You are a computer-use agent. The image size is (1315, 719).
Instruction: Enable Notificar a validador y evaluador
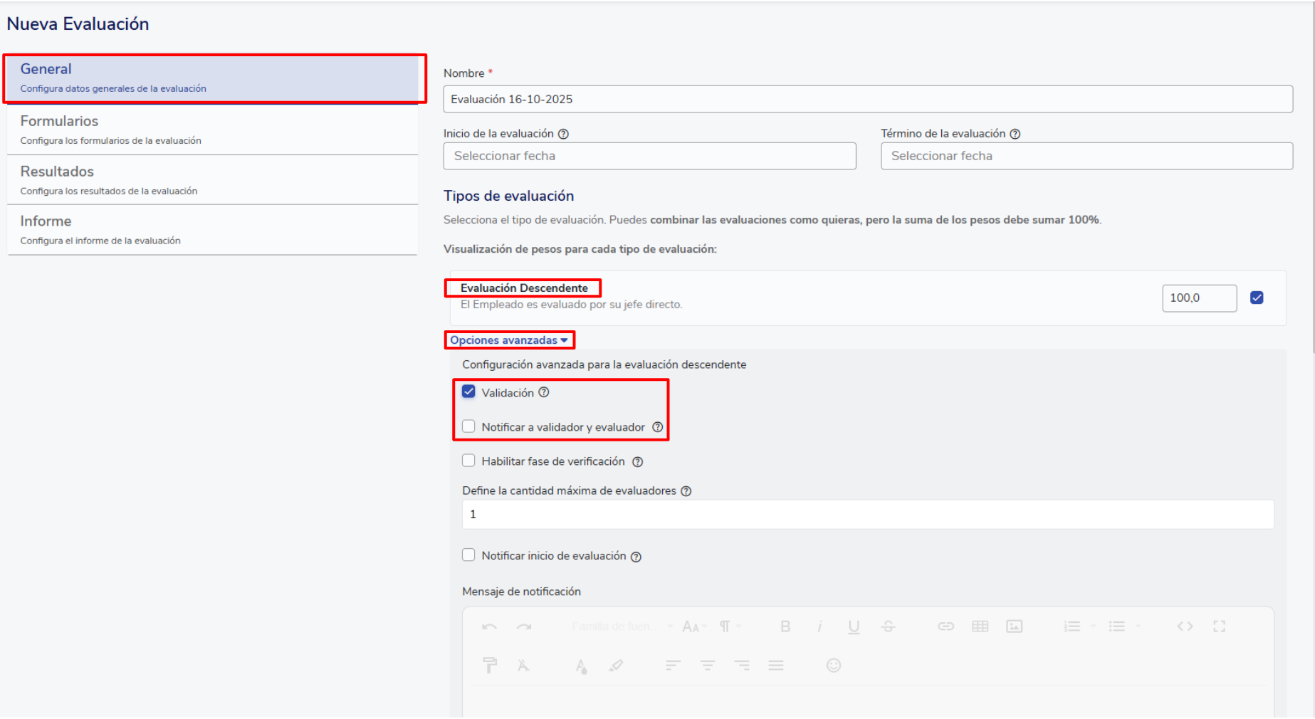(468, 426)
